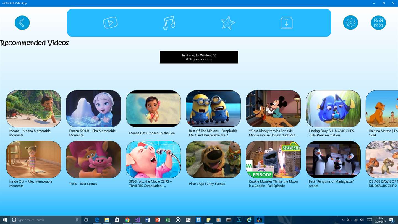398x224 pixels.
Task: Click the 'Best Disney Movies For Kids' title
Action: (273, 133)
